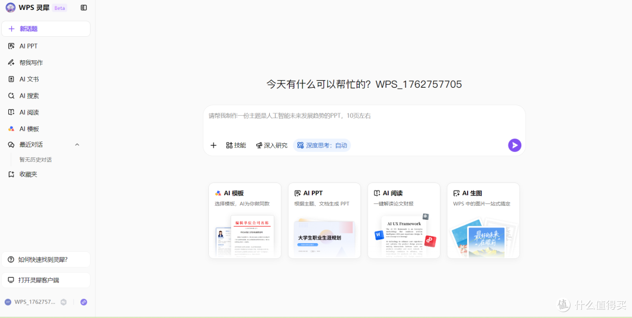The image size is (632, 318).
Task: Open AI 阅读 from the sidebar
Action: pos(46,112)
